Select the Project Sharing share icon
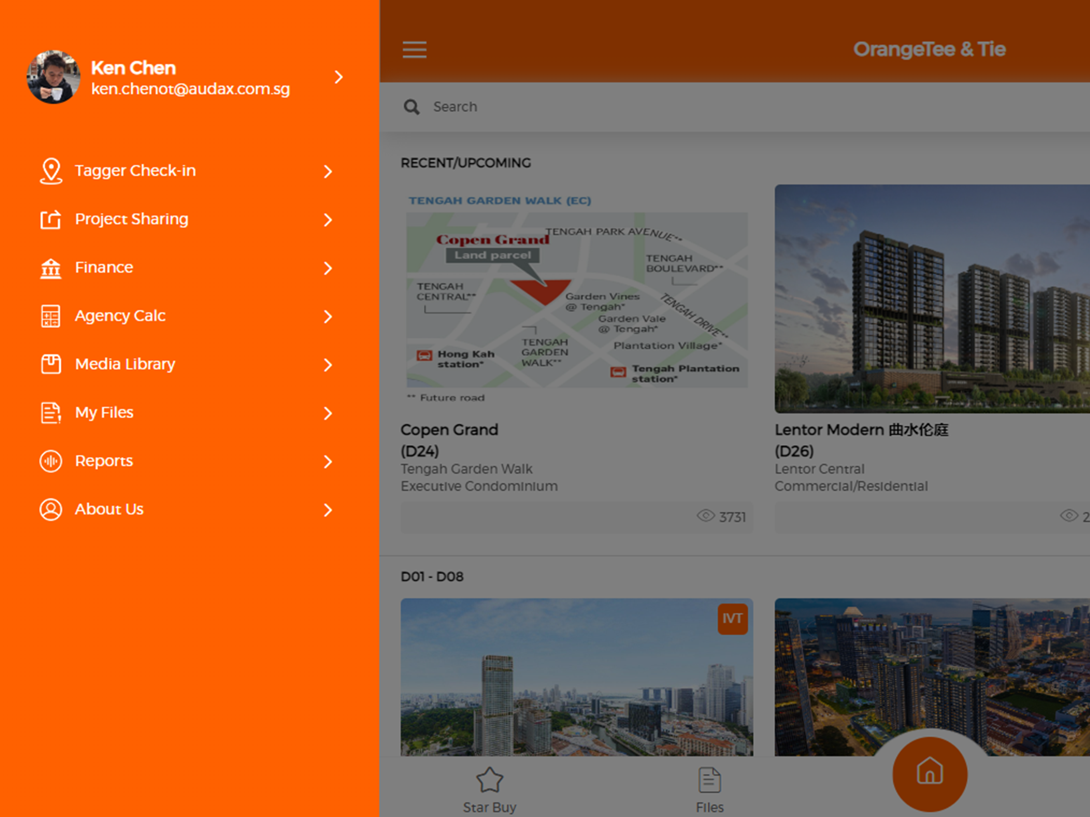The height and width of the screenshot is (817, 1090). click(x=51, y=219)
